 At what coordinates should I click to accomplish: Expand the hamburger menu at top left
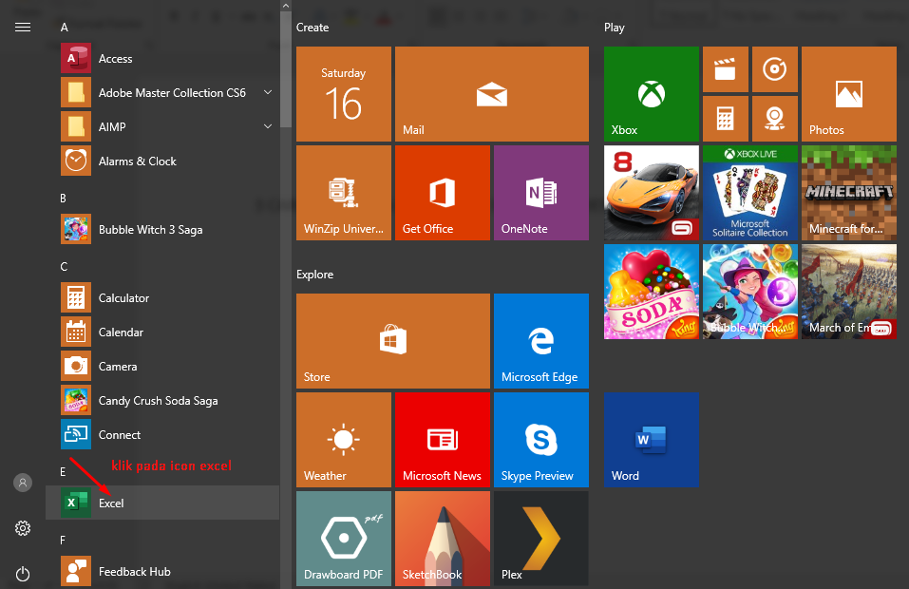click(23, 27)
